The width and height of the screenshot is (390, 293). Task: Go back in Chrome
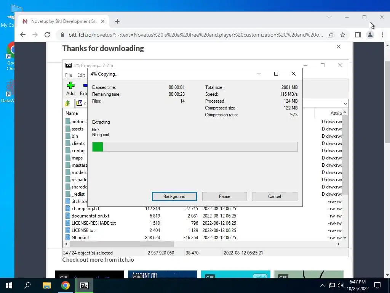[23, 35]
